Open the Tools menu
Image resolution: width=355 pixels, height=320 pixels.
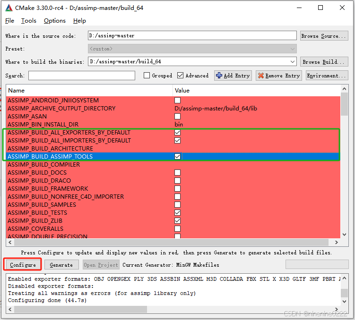click(28, 21)
